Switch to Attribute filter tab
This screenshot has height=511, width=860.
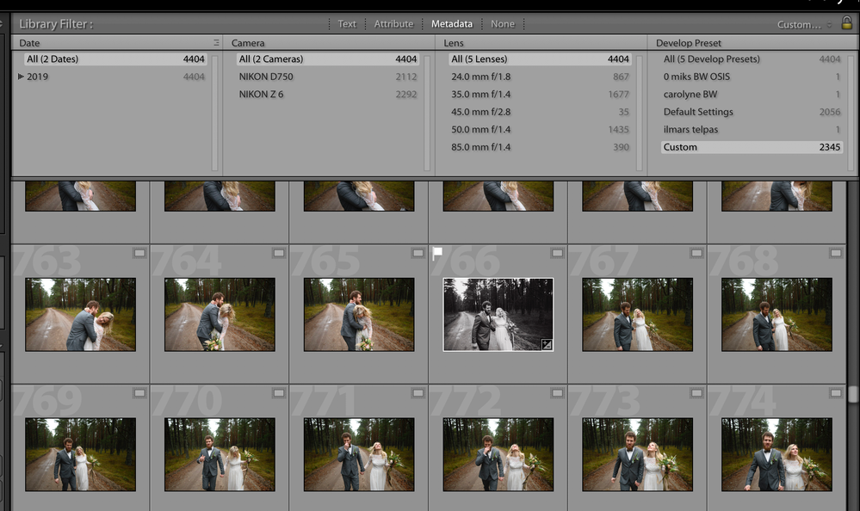(393, 24)
